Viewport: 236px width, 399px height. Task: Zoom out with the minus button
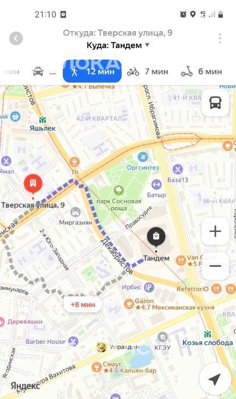point(215,266)
